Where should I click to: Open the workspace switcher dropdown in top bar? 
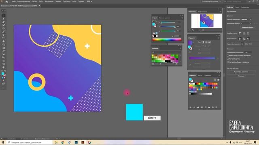pyautogui.click(x=211, y=2)
